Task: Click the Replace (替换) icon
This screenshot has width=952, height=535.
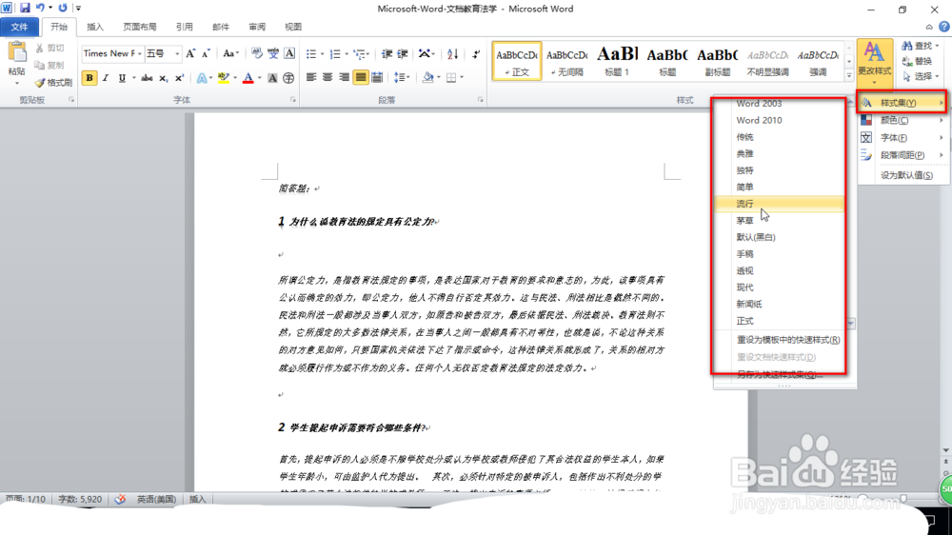Action: pos(907,61)
